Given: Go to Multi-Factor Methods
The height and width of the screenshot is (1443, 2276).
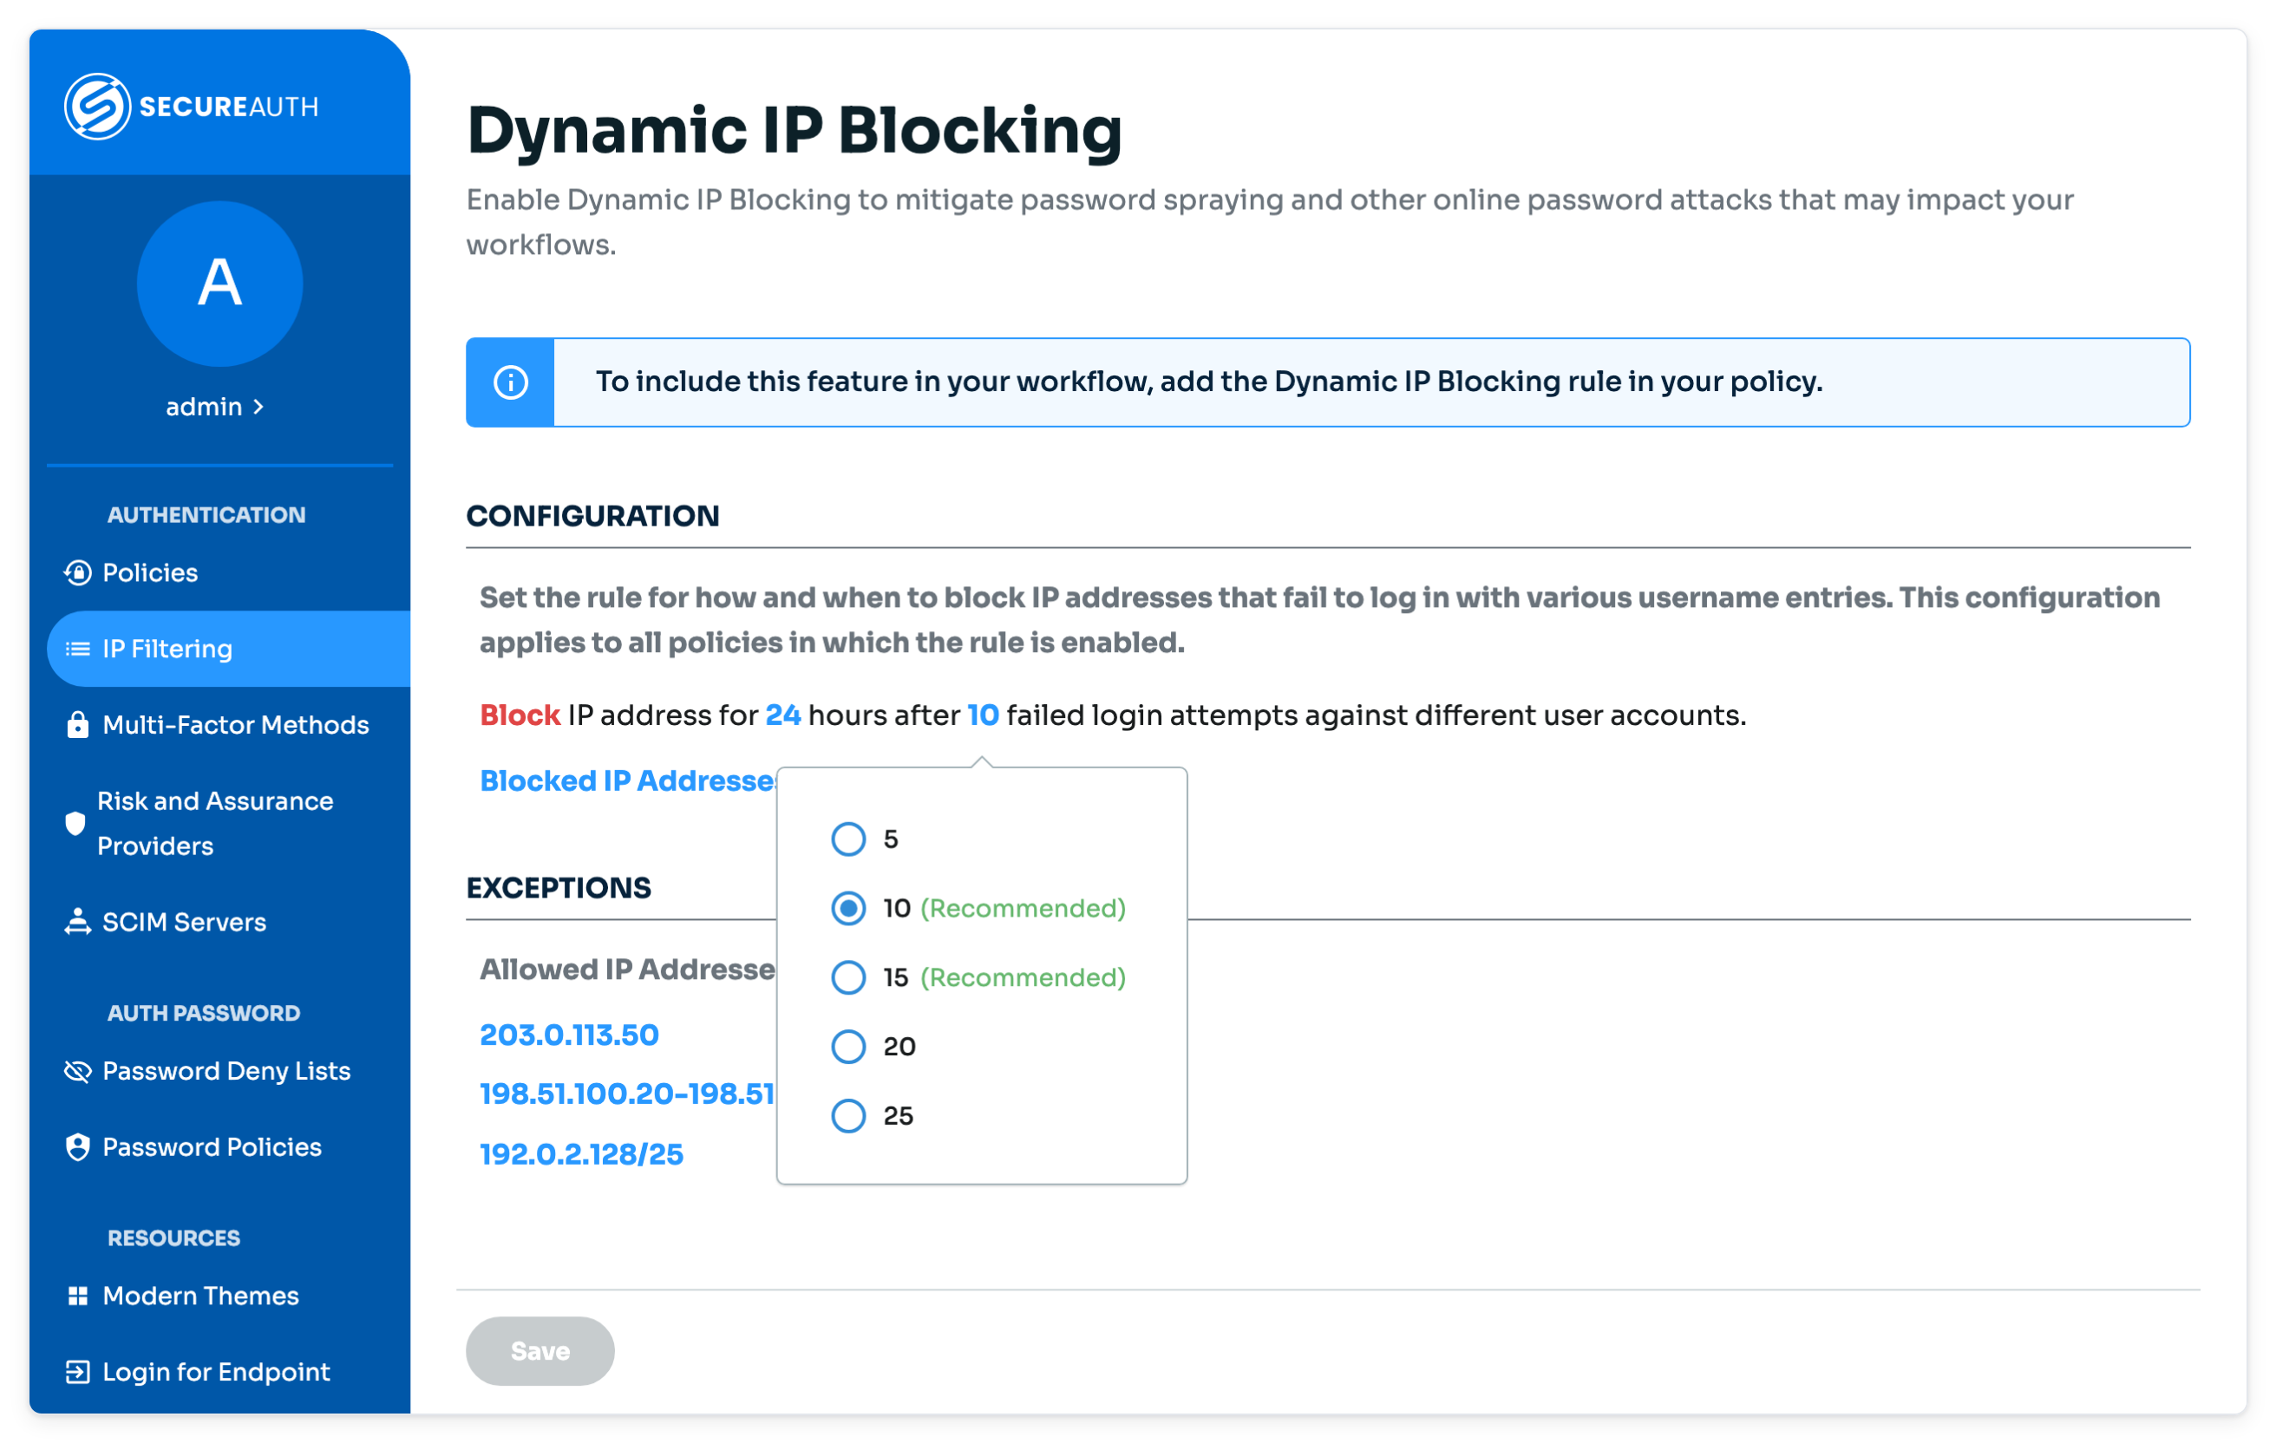Looking at the screenshot, I should click(229, 725).
